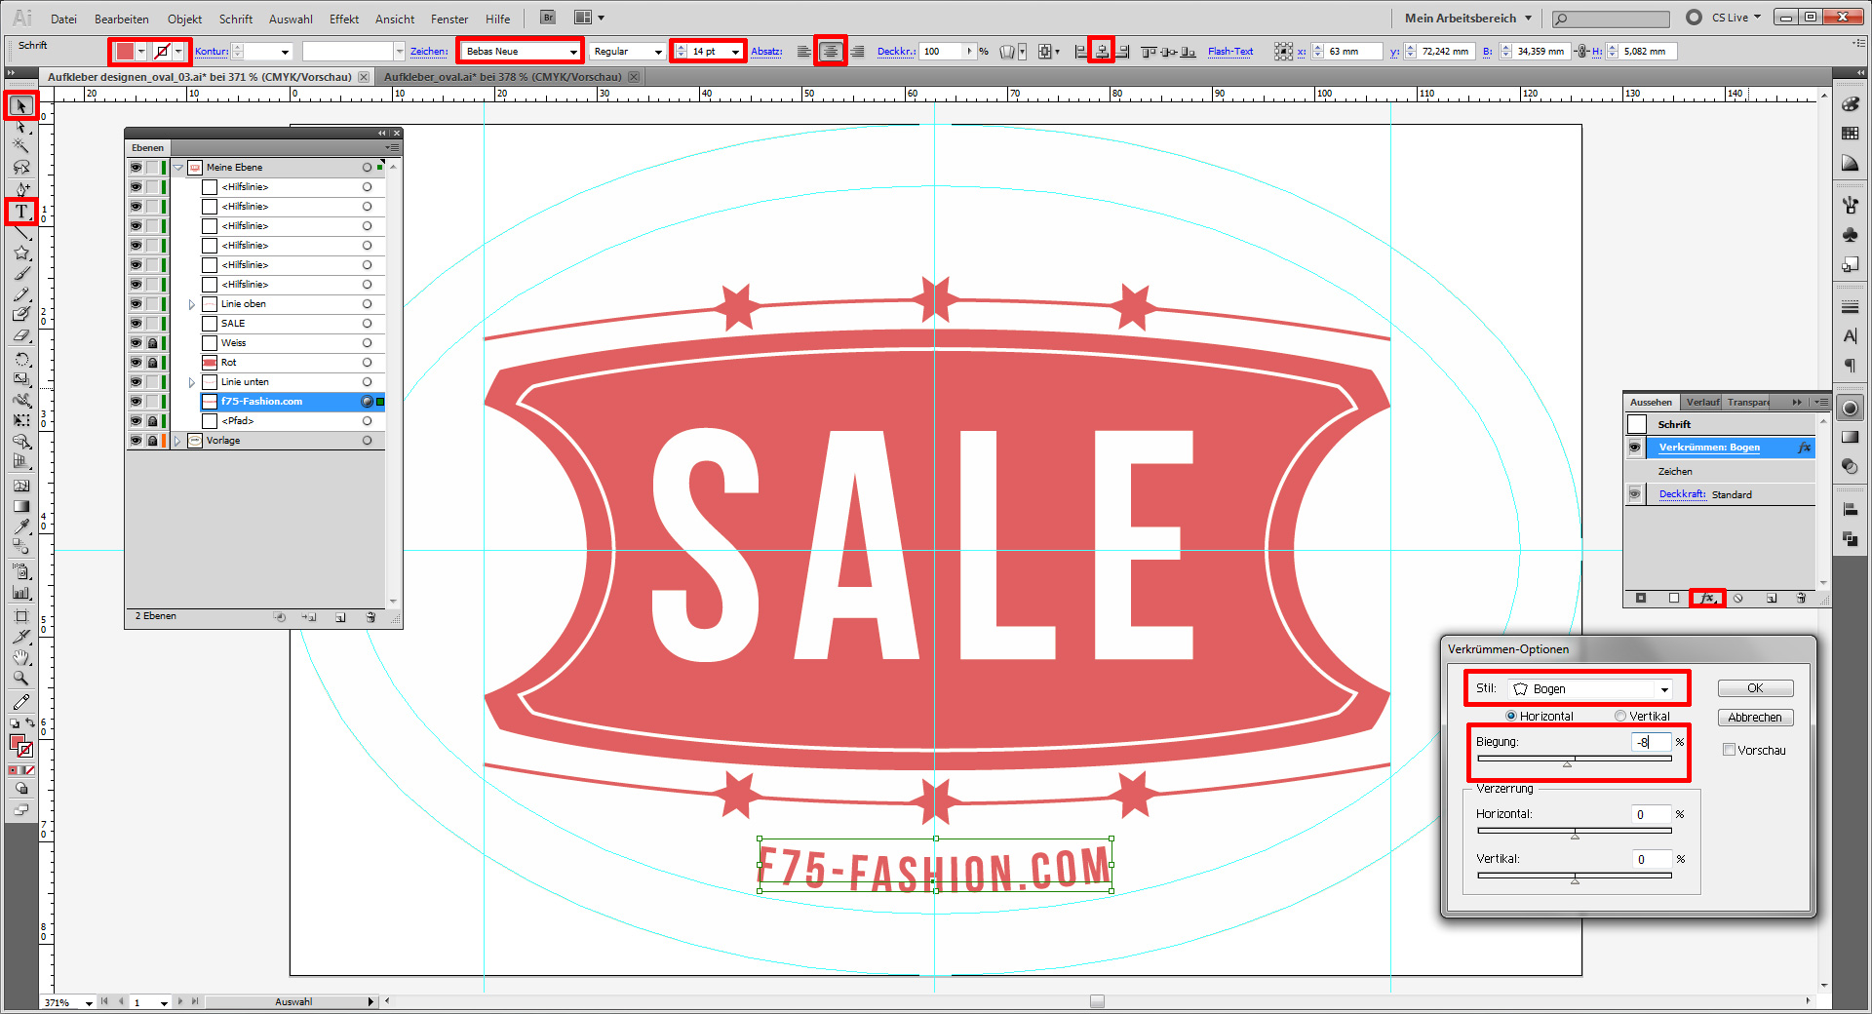
Task: Open the Stil Bogen dropdown
Action: coord(1590,689)
